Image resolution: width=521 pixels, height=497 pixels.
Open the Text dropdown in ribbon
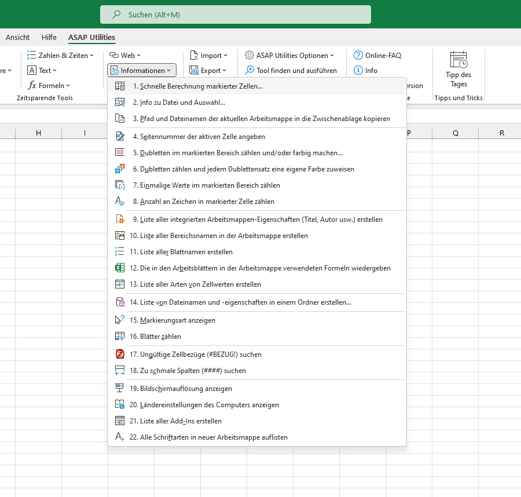[42, 71]
